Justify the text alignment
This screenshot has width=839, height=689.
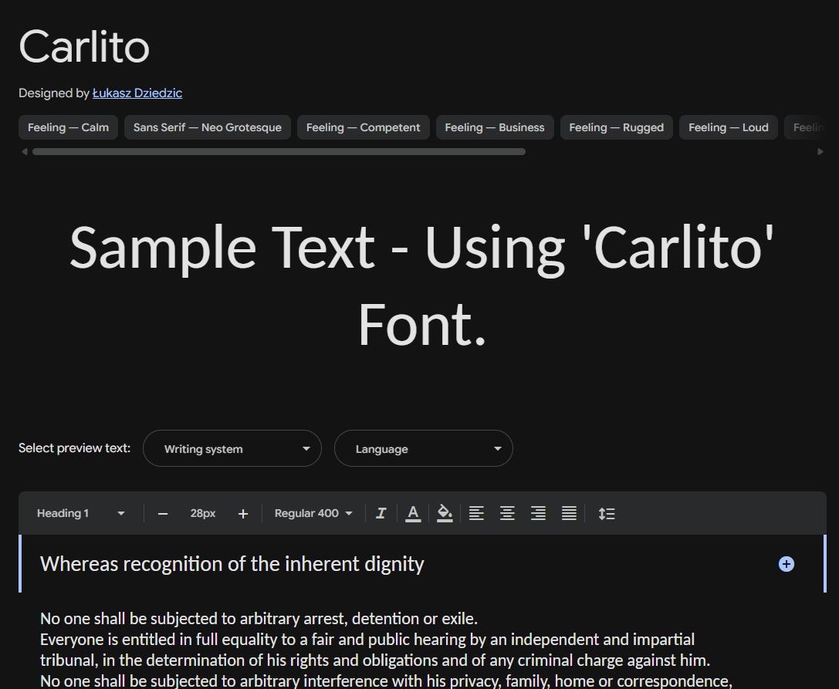[x=570, y=514]
